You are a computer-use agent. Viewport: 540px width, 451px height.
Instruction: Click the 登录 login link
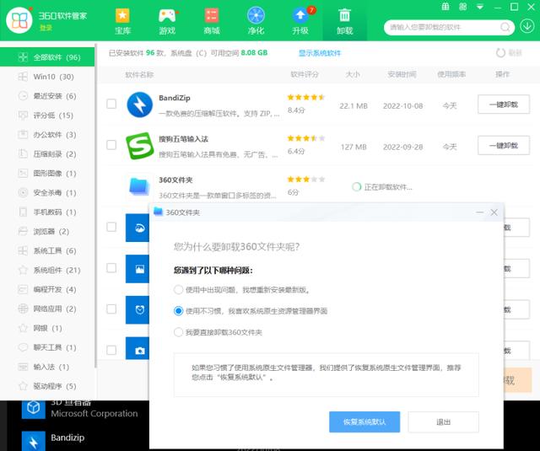coord(46,28)
